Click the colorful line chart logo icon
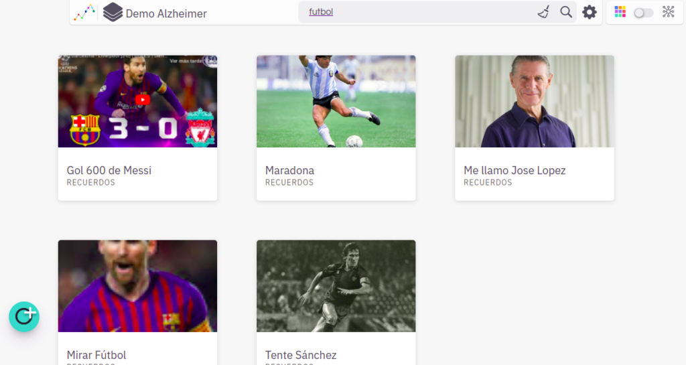 point(84,12)
